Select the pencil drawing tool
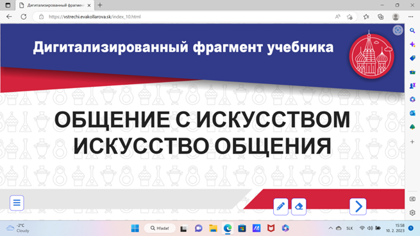 (280, 207)
